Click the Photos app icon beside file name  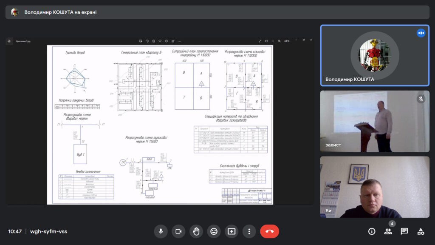pos(9,41)
